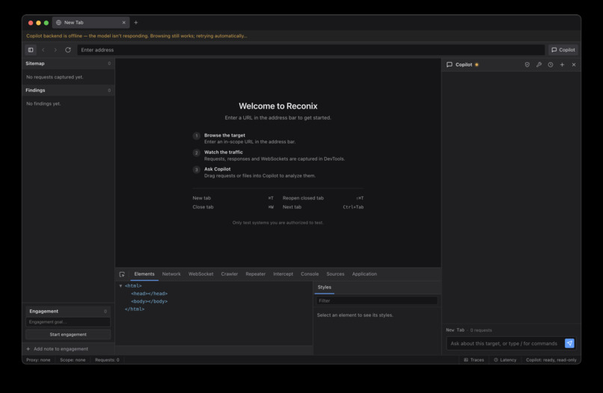The width and height of the screenshot is (603, 393).
Task: Click the Next tab shortcut row
Action: (323, 207)
